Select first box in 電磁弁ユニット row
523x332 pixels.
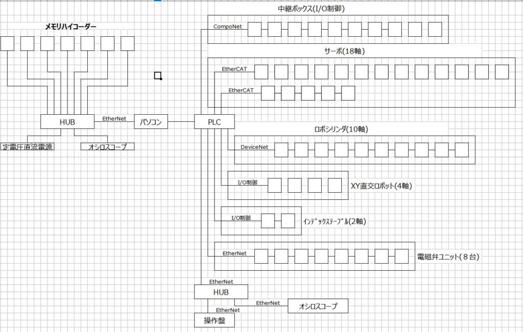261,257
